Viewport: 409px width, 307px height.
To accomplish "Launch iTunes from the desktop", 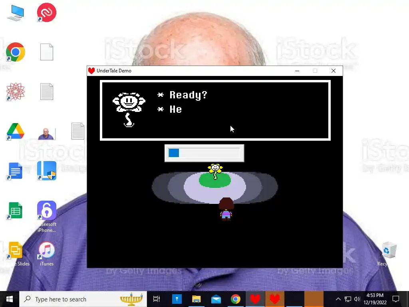I will 47,254.
